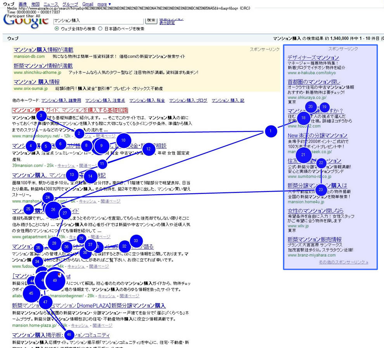The image size is (384, 348).
Task: Open キャッシュ for the allabout 28k result
Action: [x=107, y=296]
